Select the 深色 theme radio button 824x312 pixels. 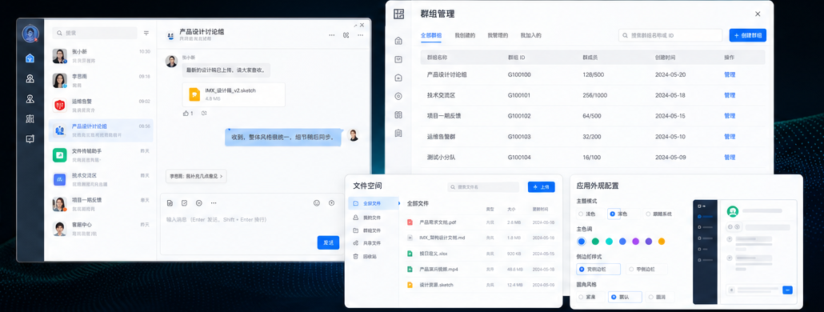click(612, 214)
